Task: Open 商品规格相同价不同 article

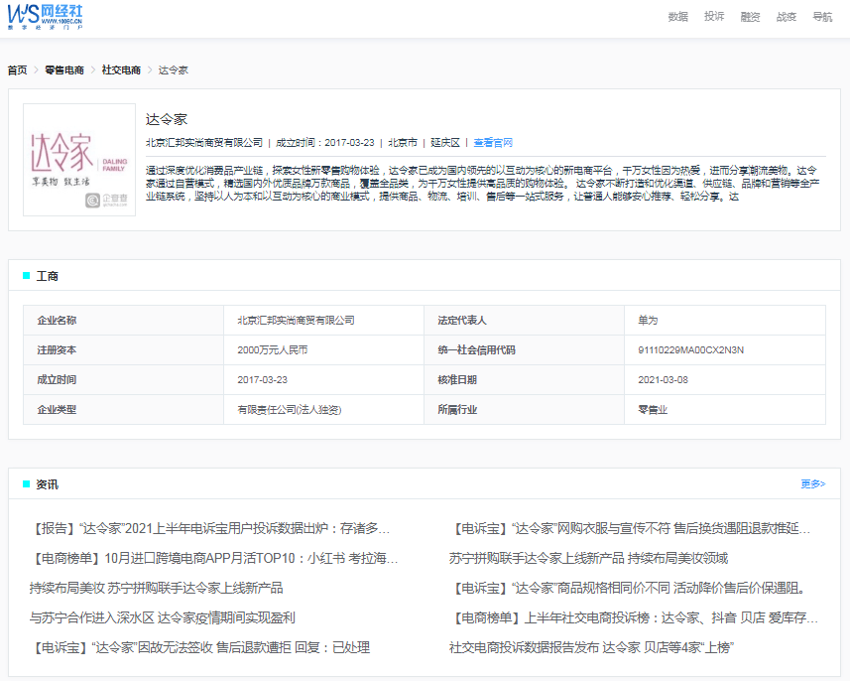Action: [627, 588]
